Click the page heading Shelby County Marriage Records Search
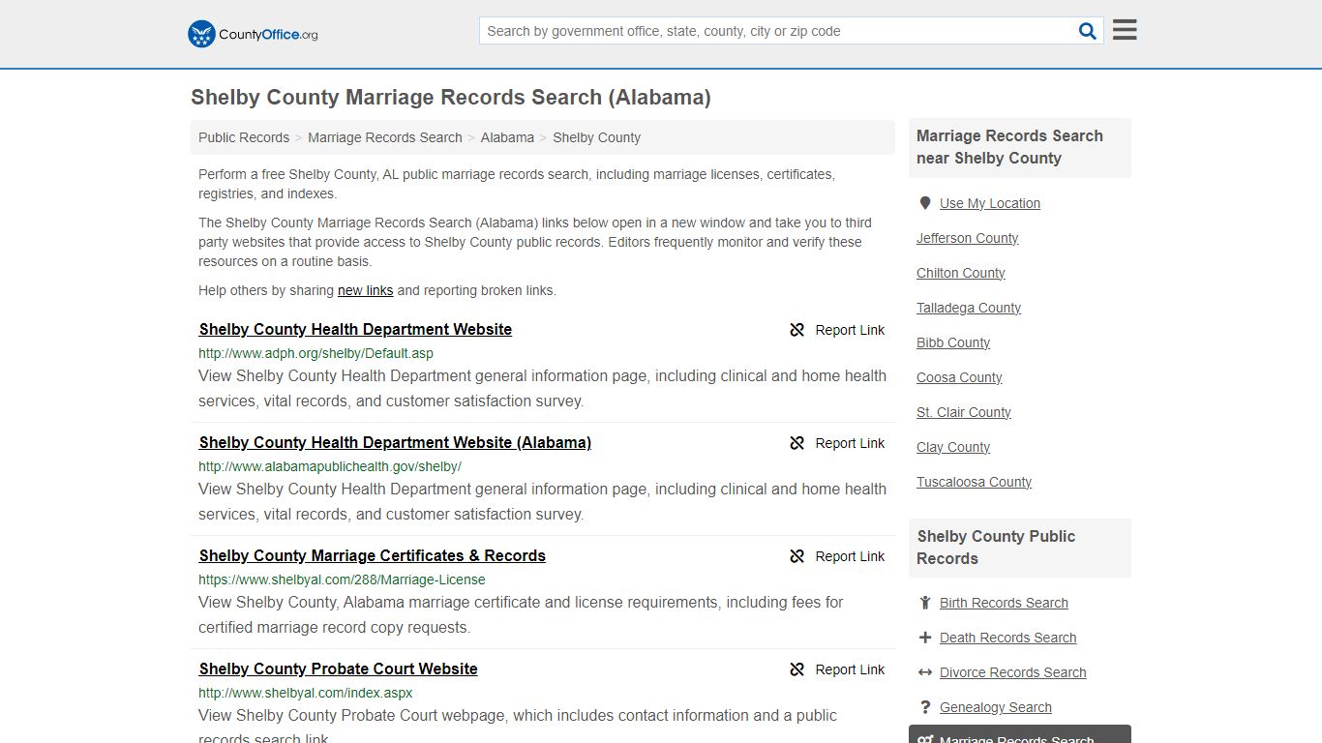The image size is (1322, 743). pyautogui.click(x=451, y=98)
